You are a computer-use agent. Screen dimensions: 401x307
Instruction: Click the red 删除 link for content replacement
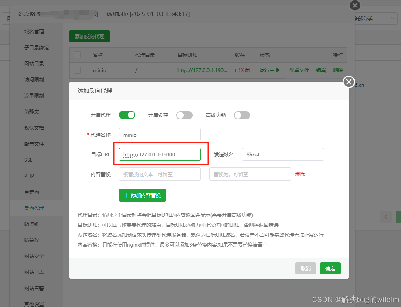pos(300,174)
